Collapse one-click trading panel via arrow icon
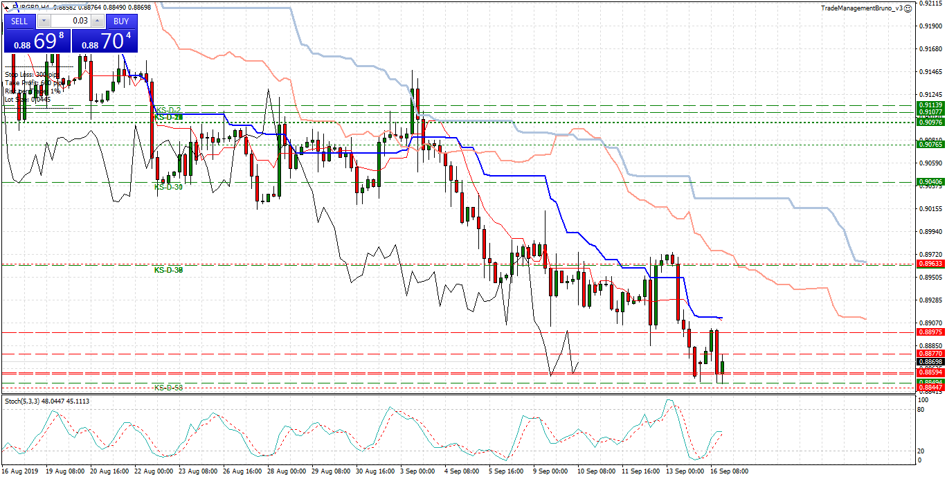The width and height of the screenshot is (947, 479). (8, 8)
